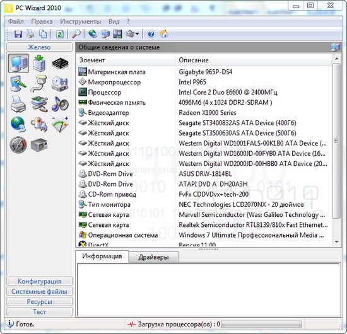
Task: Select the grey box device icon
Action: coord(39,145)
